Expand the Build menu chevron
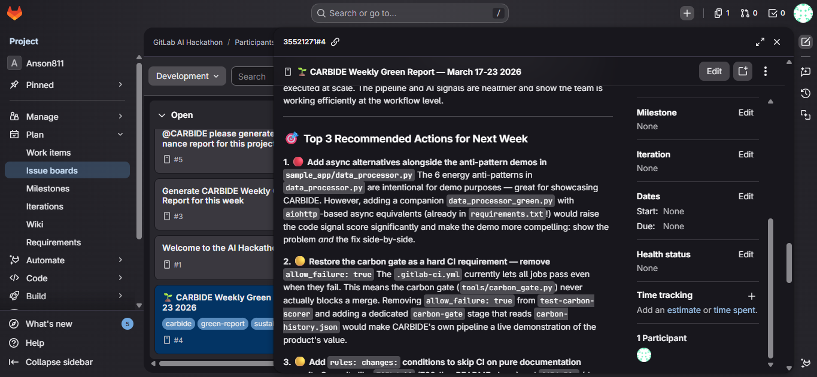 click(x=120, y=296)
